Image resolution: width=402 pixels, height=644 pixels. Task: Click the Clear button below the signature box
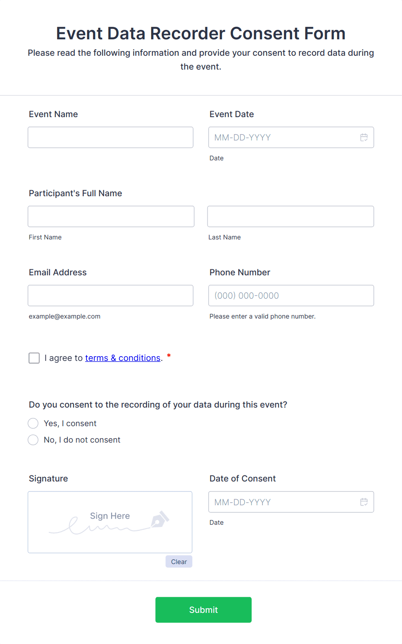[x=179, y=561]
